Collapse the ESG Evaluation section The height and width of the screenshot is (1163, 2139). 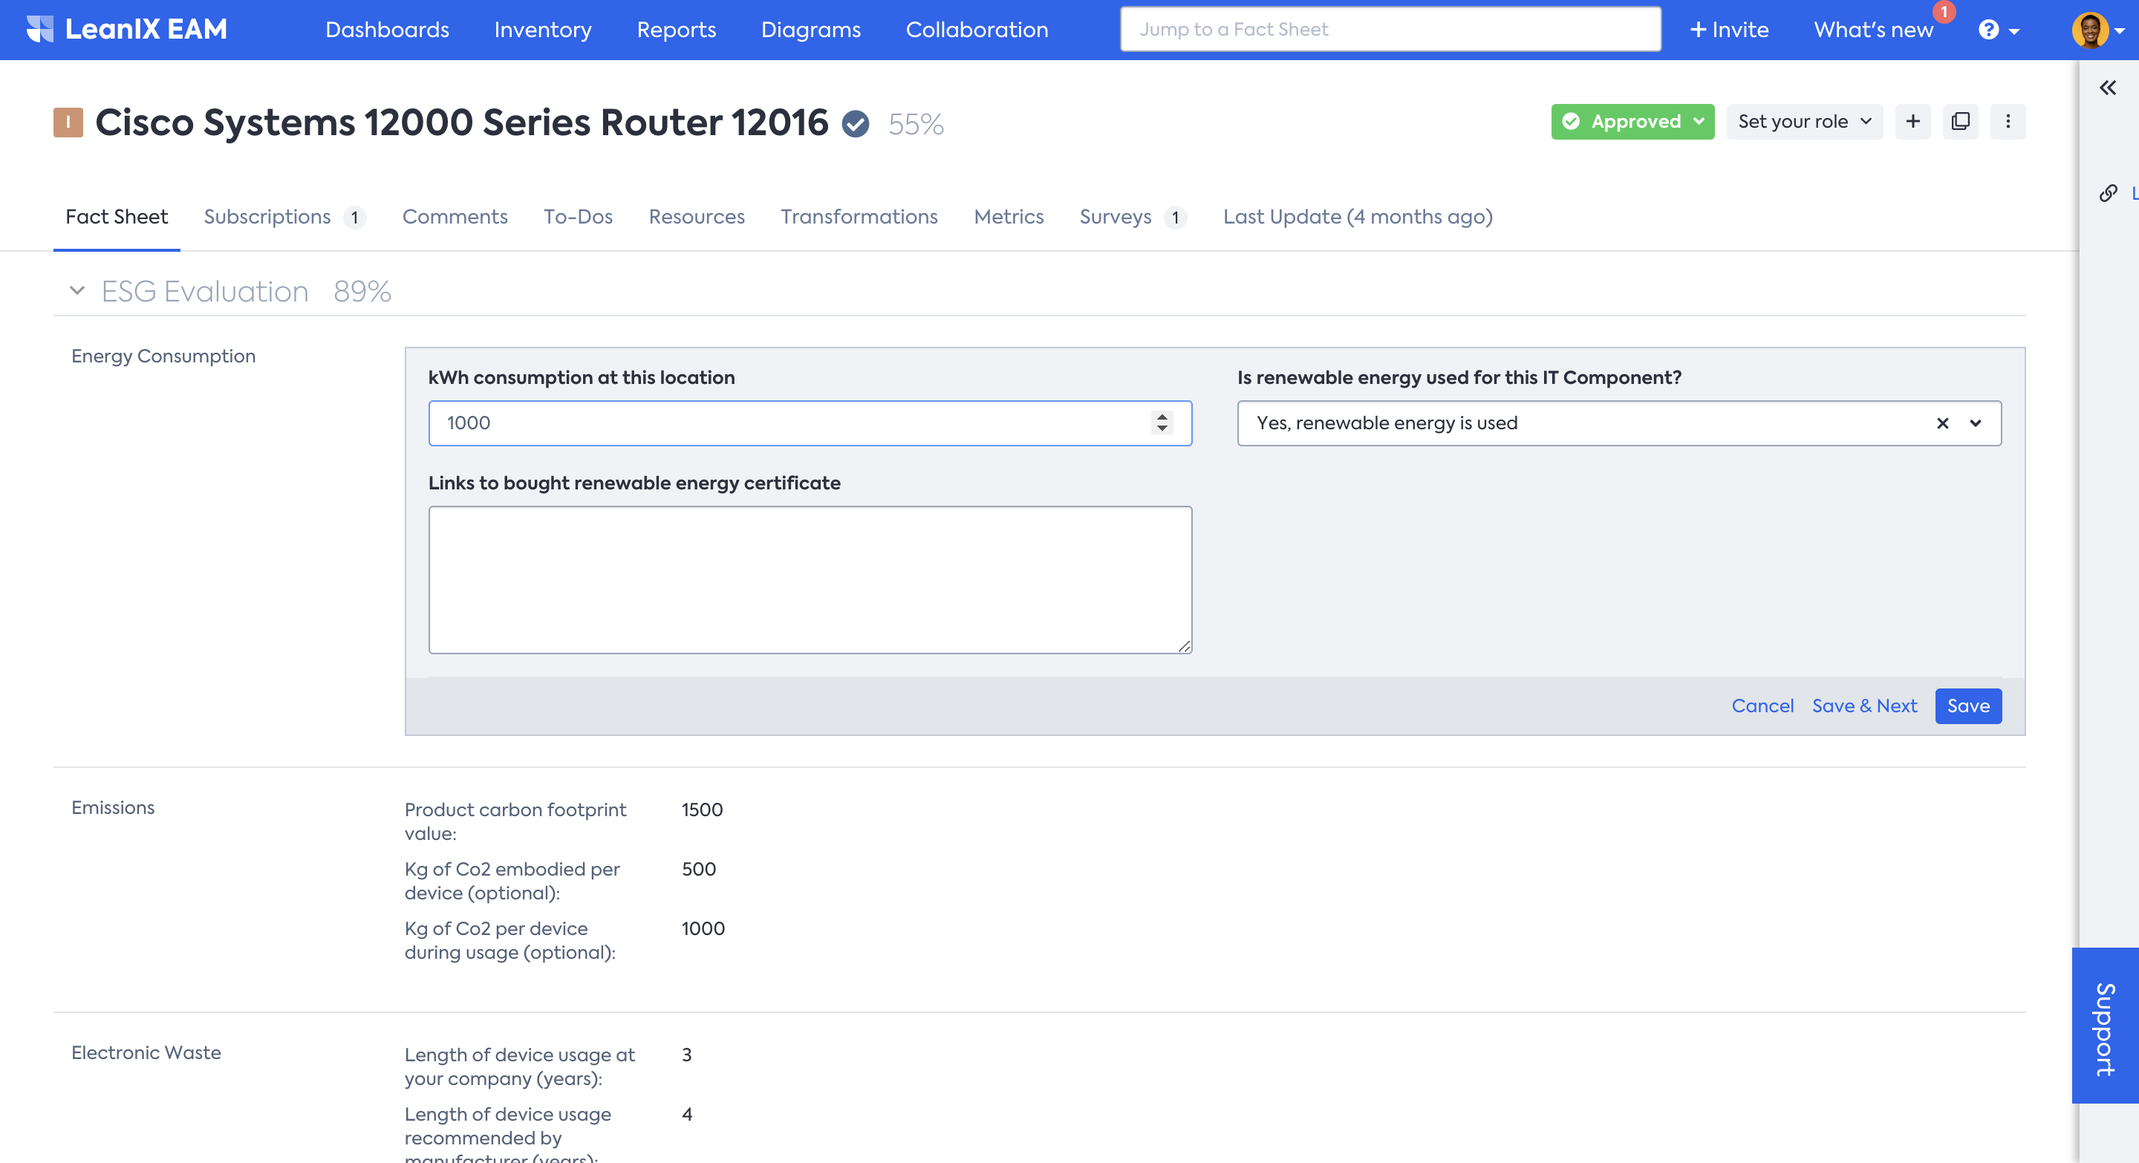(77, 290)
